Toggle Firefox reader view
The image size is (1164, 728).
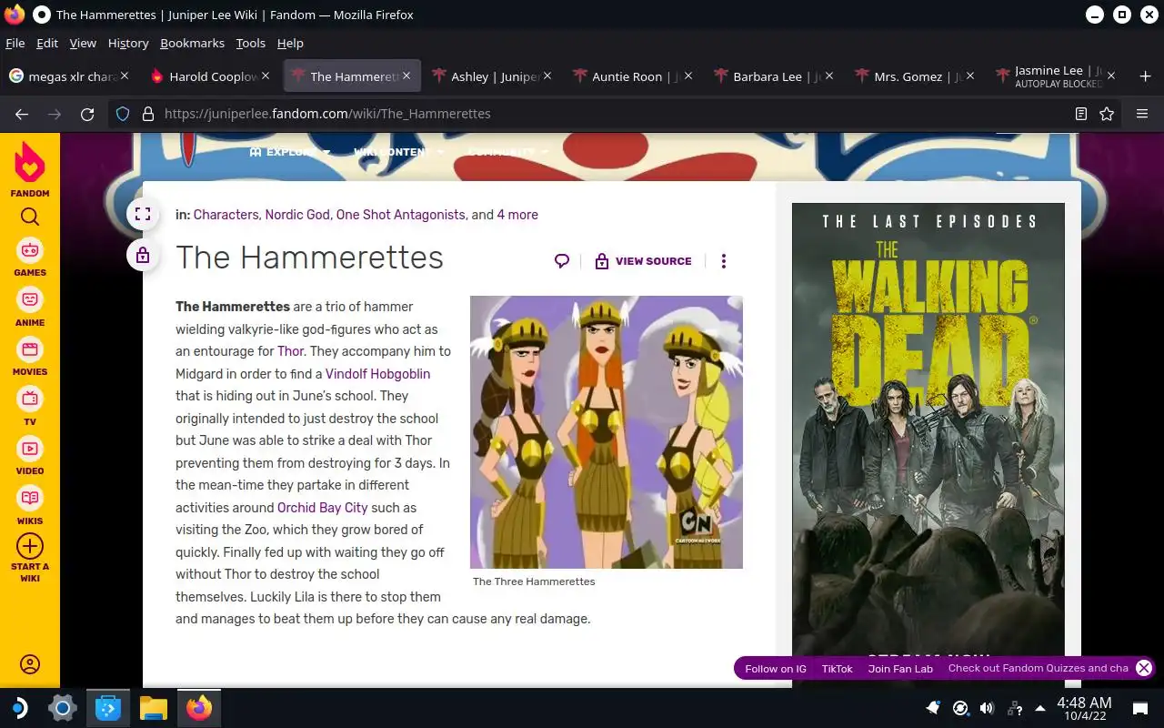point(1081,114)
